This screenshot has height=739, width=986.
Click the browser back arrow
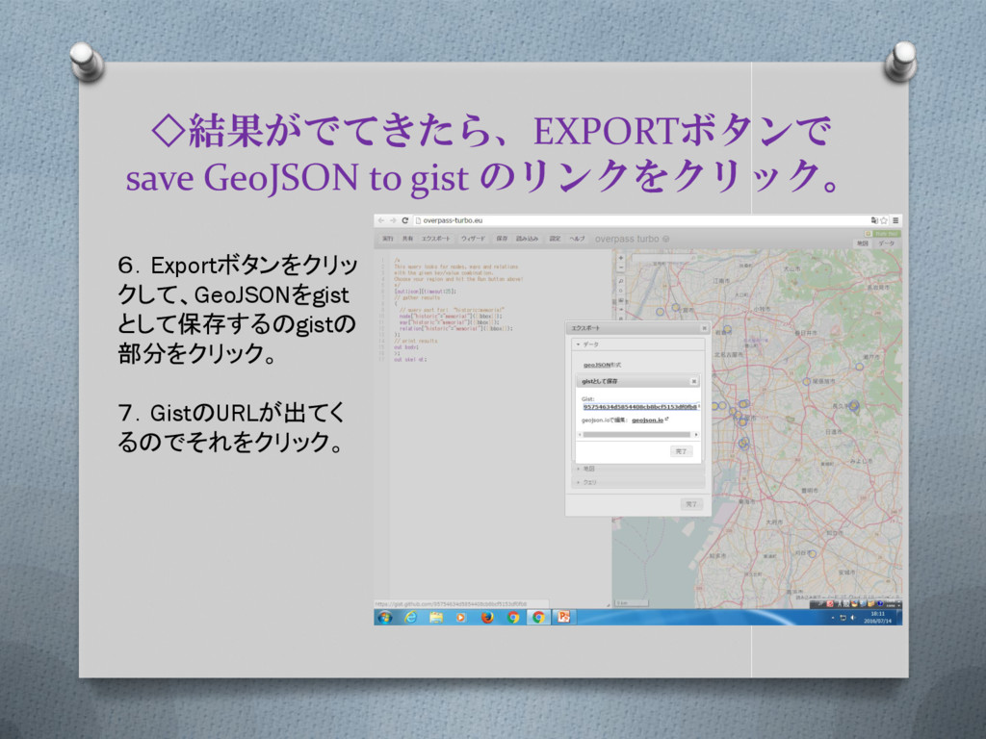(381, 220)
